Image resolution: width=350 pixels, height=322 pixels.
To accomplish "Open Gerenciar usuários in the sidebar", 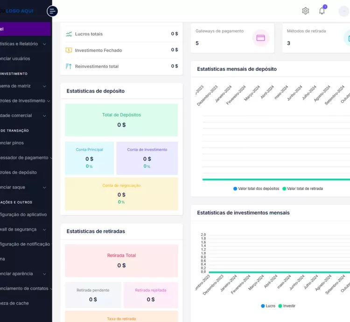I will [15, 59].
